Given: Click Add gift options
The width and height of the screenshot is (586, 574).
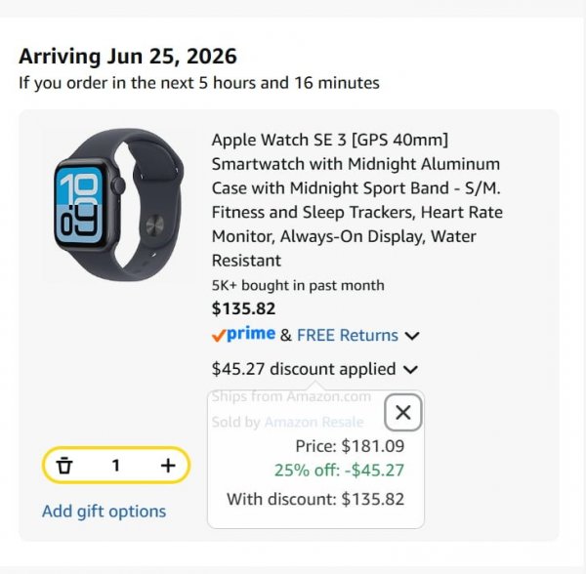Looking at the screenshot, I should (x=104, y=511).
